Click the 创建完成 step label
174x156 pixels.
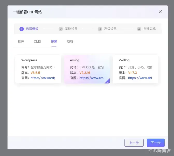[149, 29]
